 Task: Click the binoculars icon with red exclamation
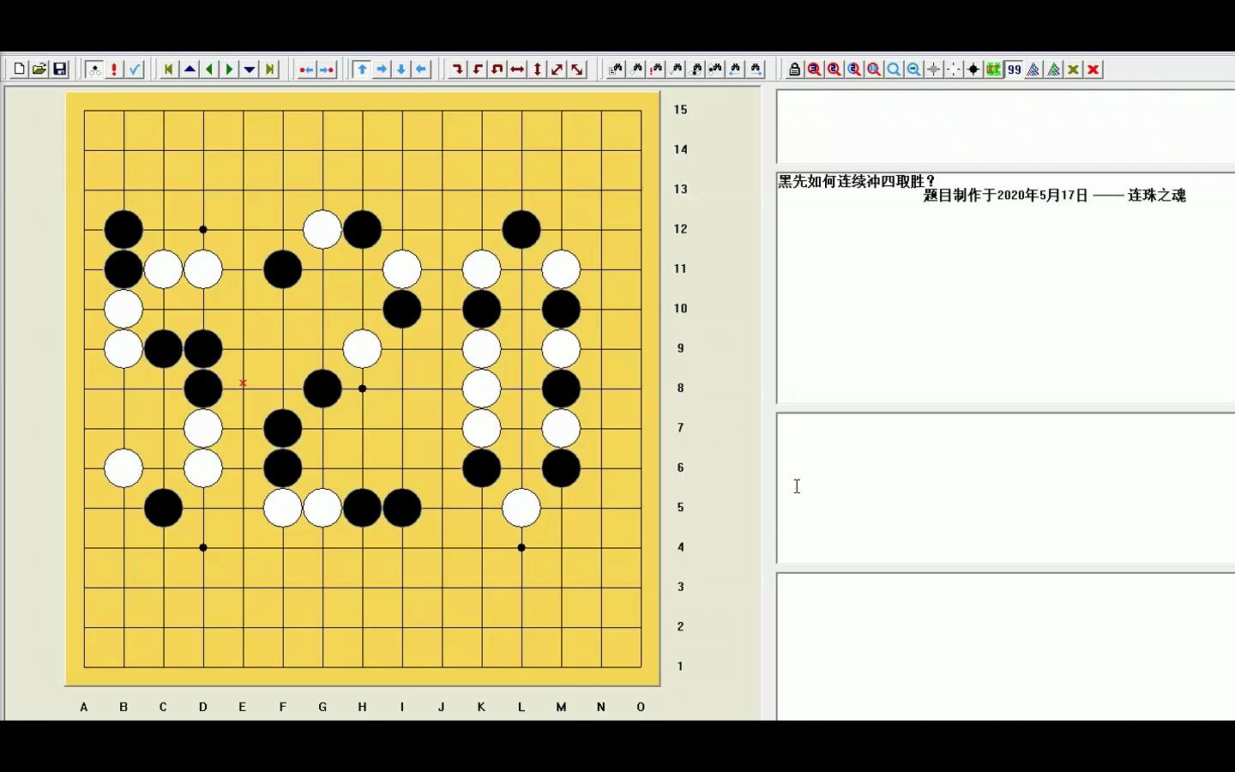click(656, 69)
